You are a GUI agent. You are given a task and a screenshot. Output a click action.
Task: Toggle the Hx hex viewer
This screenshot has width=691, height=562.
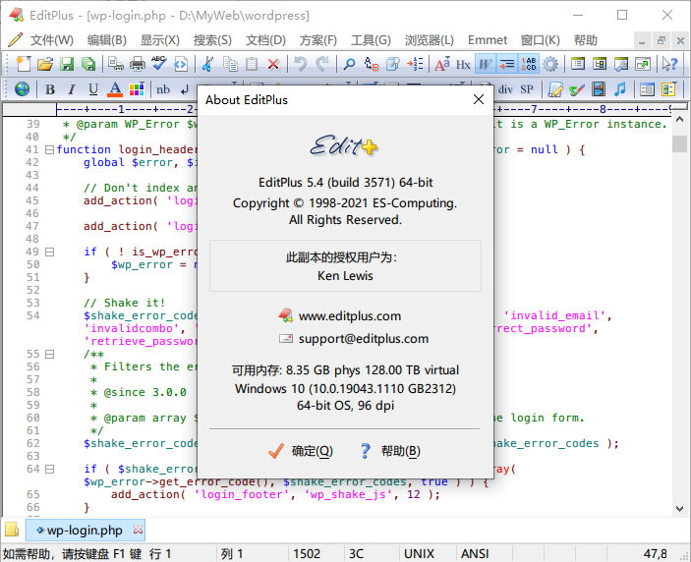[463, 64]
